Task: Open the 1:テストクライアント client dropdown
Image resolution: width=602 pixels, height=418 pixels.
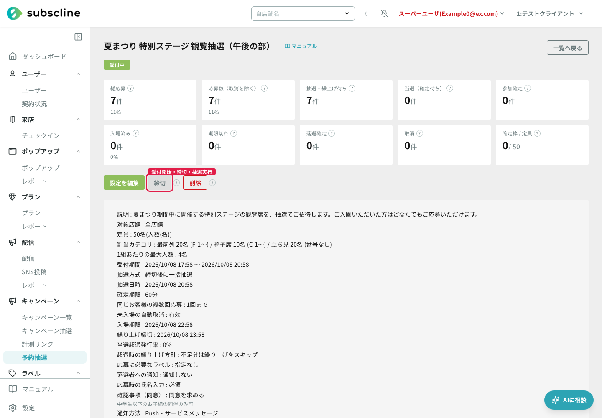Action: pyautogui.click(x=550, y=14)
